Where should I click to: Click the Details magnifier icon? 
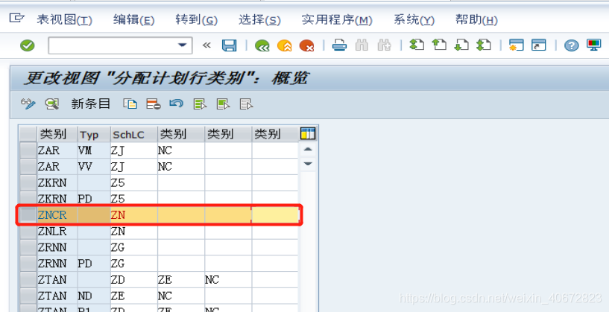[51, 104]
